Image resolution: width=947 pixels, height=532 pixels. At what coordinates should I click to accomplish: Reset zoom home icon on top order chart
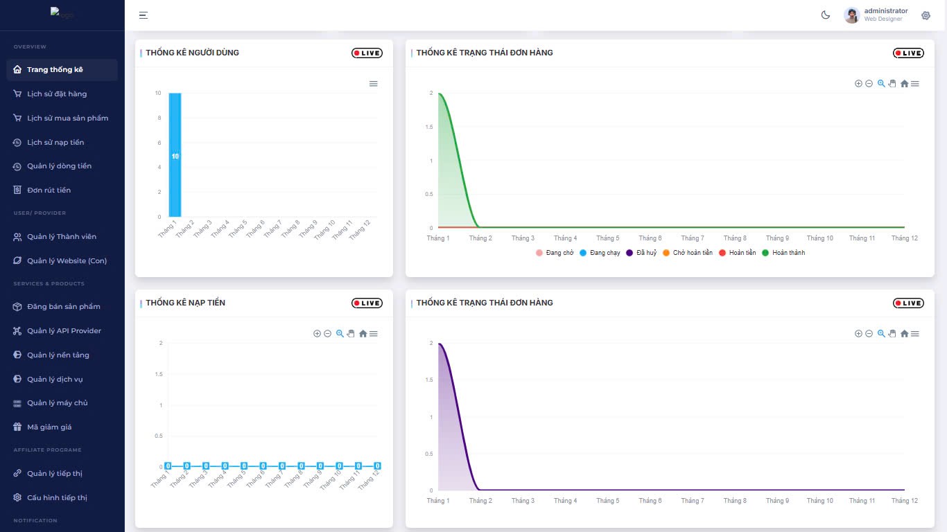(904, 84)
